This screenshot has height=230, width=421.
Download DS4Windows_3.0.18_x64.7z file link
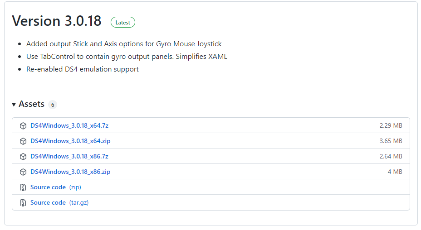tap(69, 125)
